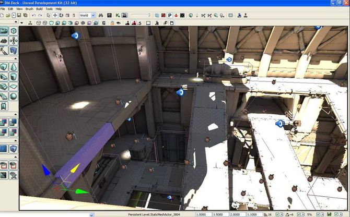Create a sphere builder brush

[14, 97]
